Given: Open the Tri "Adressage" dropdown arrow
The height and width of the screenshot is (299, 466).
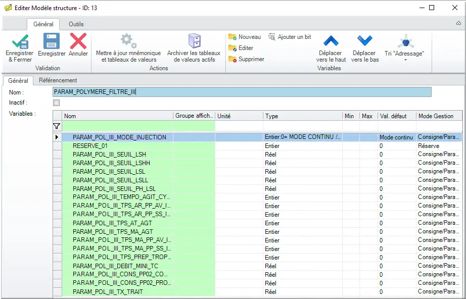Looking at the screenshot, I should (405, 60).
